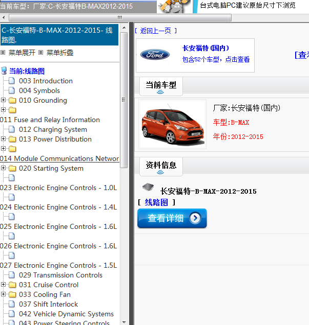Image resolution: width=309 pixels, height=325 pixels.
Task: Click folder icon beside 010 Grounding
Action: point(12,100)
